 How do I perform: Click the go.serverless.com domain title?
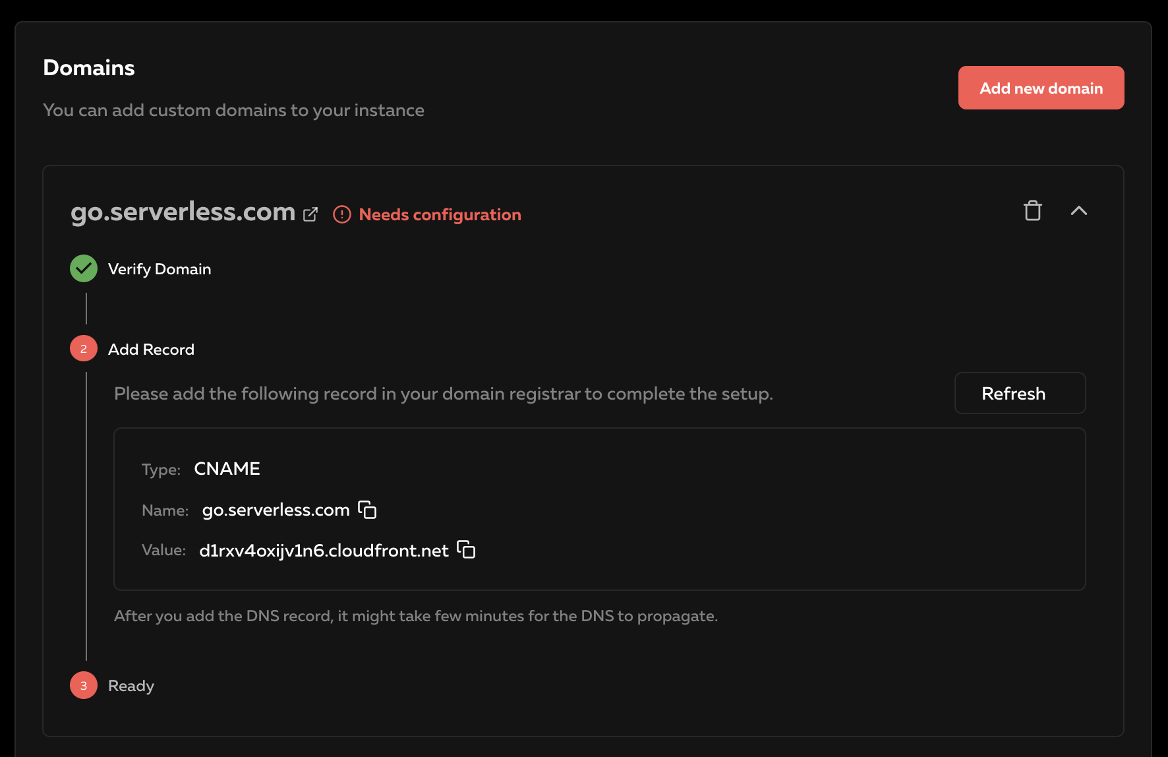pos(183,212)
